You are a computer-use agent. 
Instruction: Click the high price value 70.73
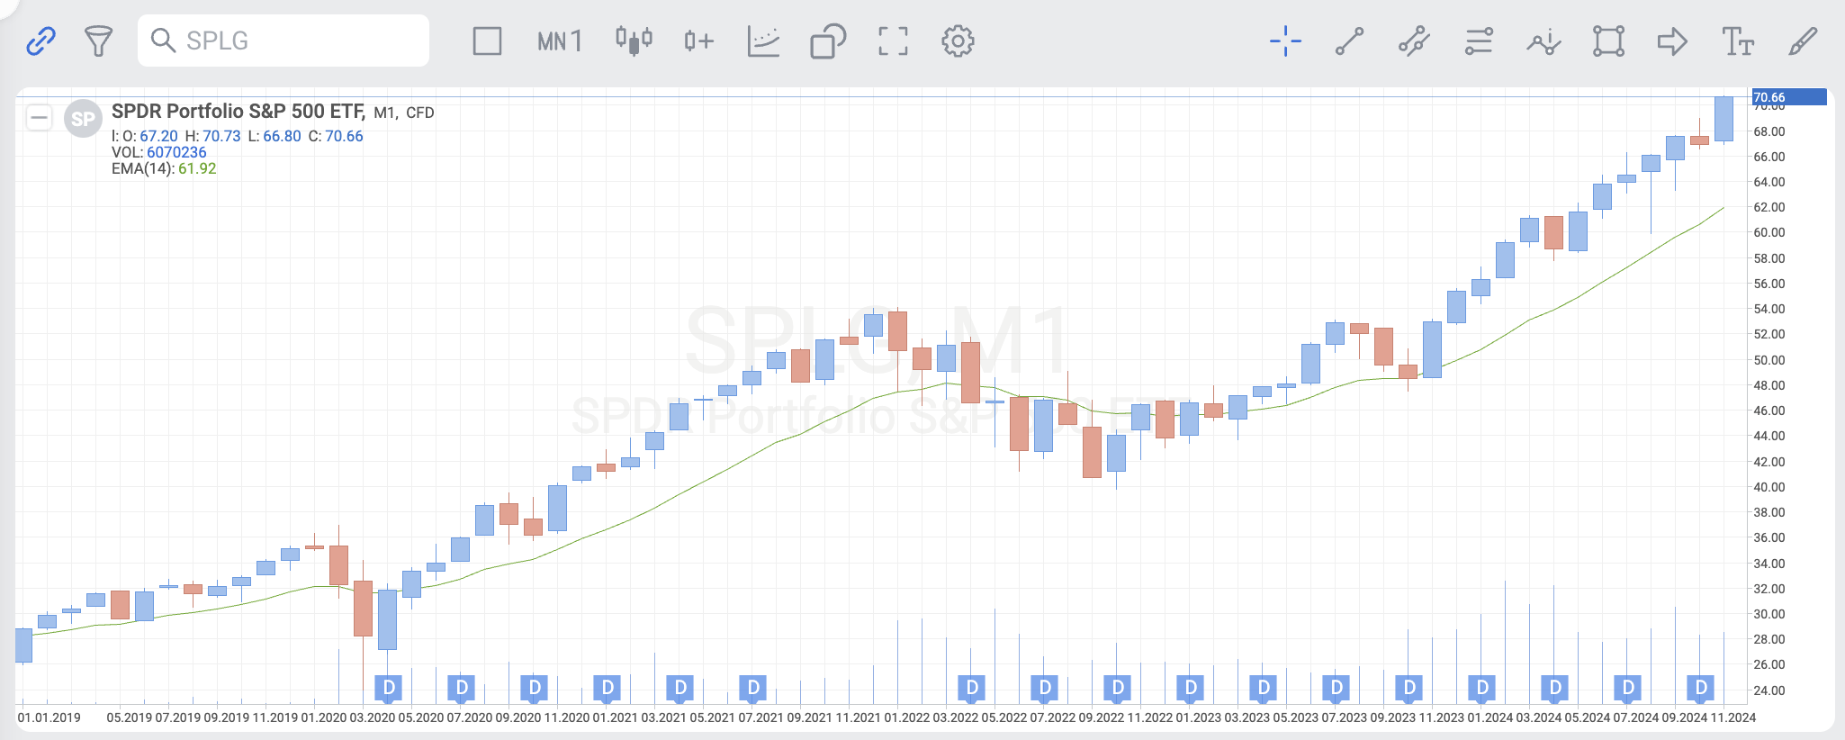click(x=221, y=137)
